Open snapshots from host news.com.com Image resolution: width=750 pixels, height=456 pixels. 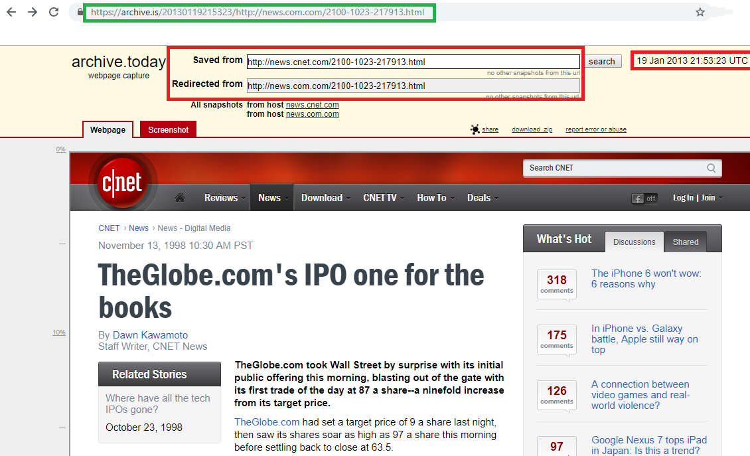pyautogui.click(x=313, y=114)
